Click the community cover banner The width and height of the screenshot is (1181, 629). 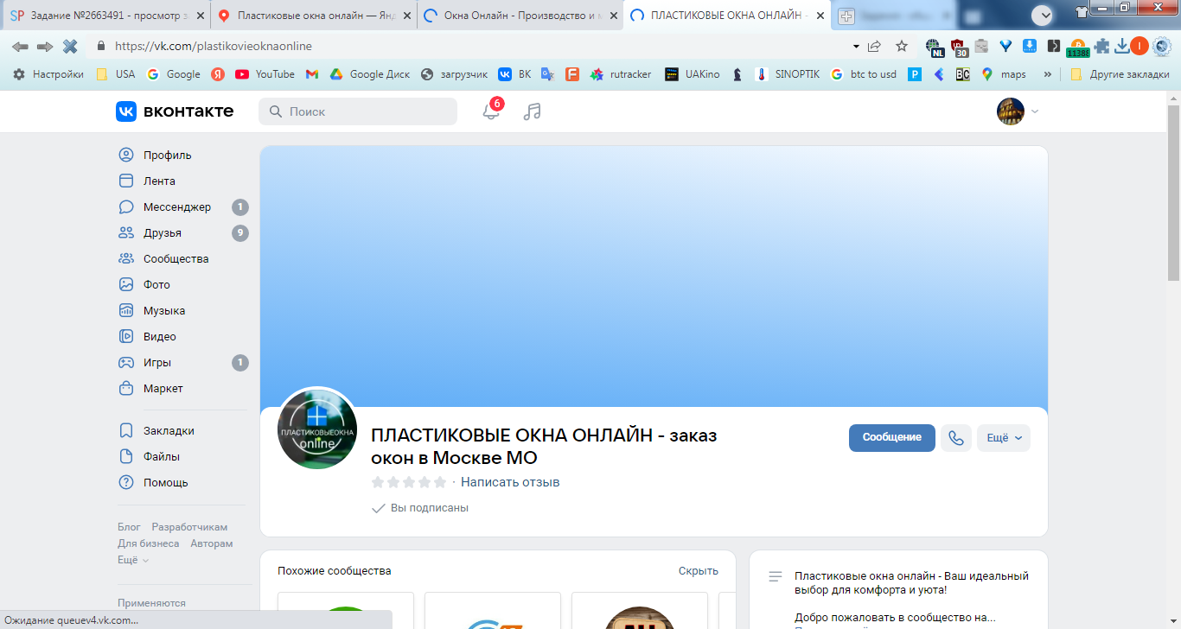(654, 276)
